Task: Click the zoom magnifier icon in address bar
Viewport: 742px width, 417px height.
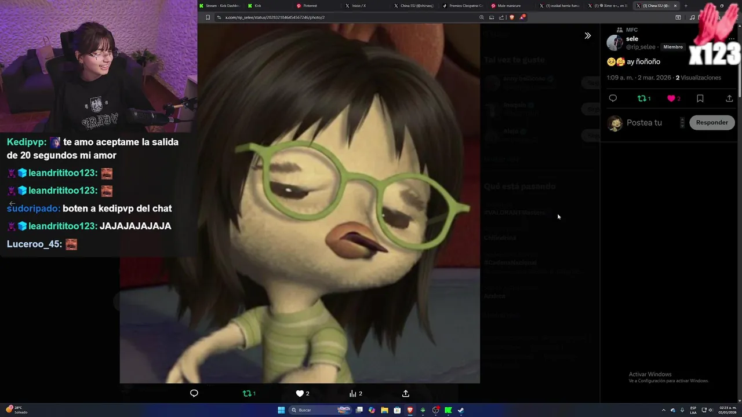Action: click(x=481, y=17)
